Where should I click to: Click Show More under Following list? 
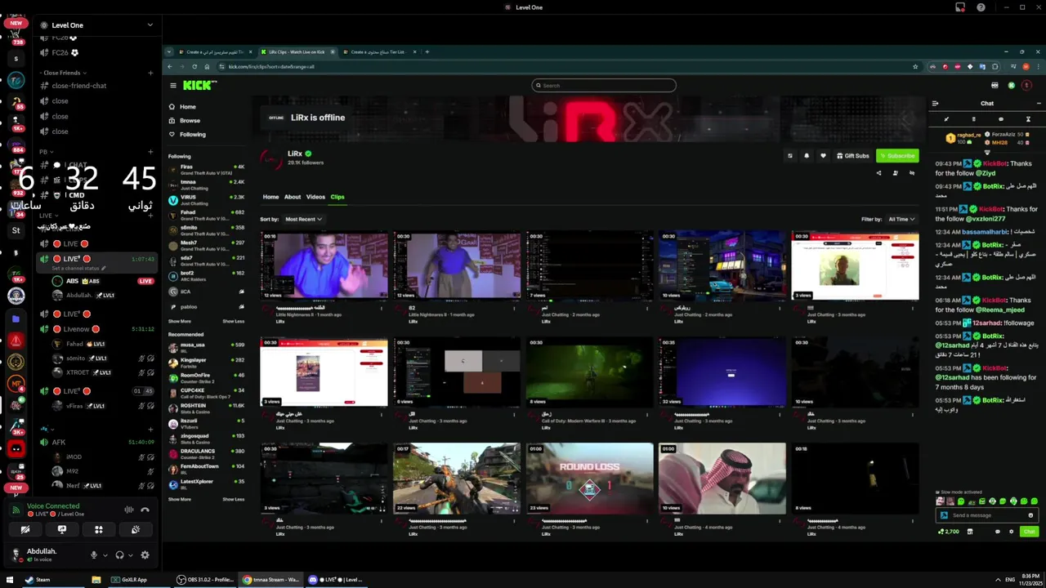[179, 321]
